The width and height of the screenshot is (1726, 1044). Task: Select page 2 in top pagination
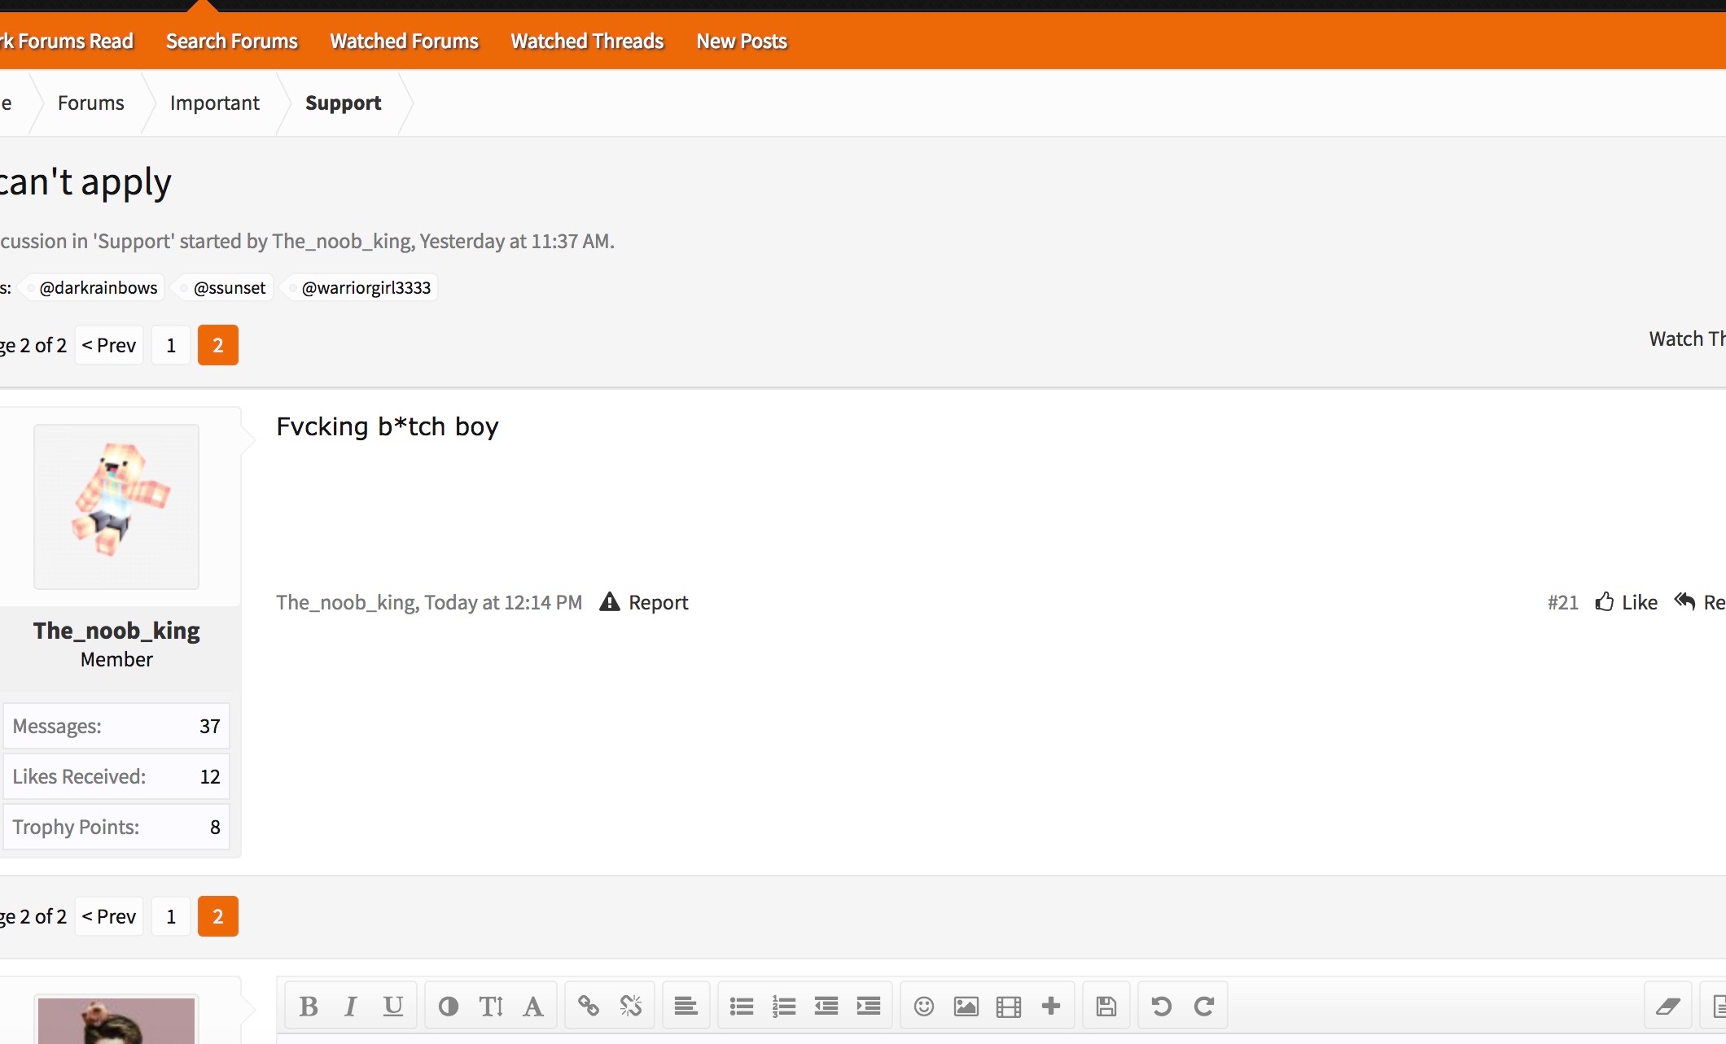point(218,345)
